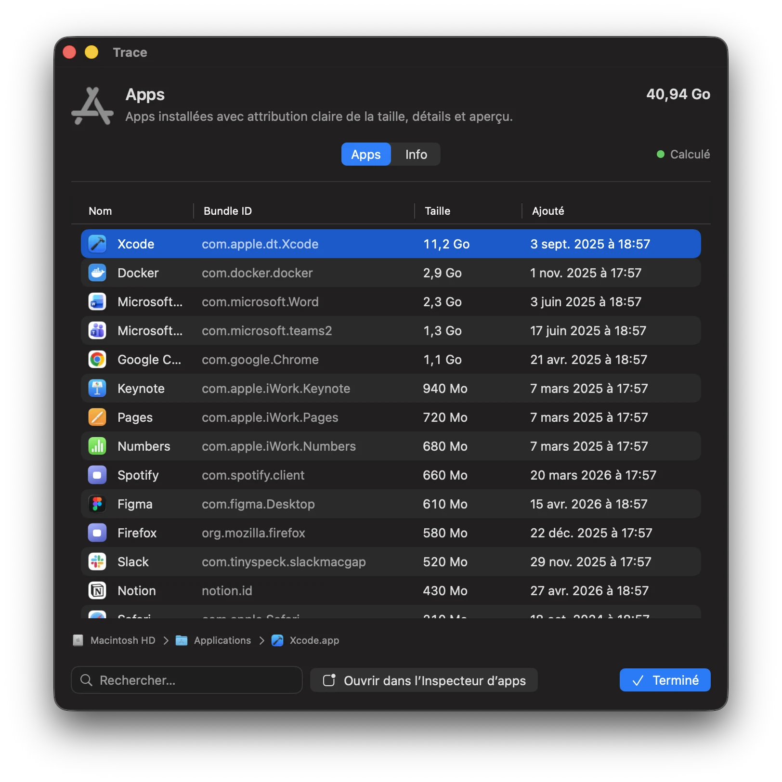Click the Microsoft Word app icon
Image resolution: width=782 pixels, height=782 pixels.
97,302
